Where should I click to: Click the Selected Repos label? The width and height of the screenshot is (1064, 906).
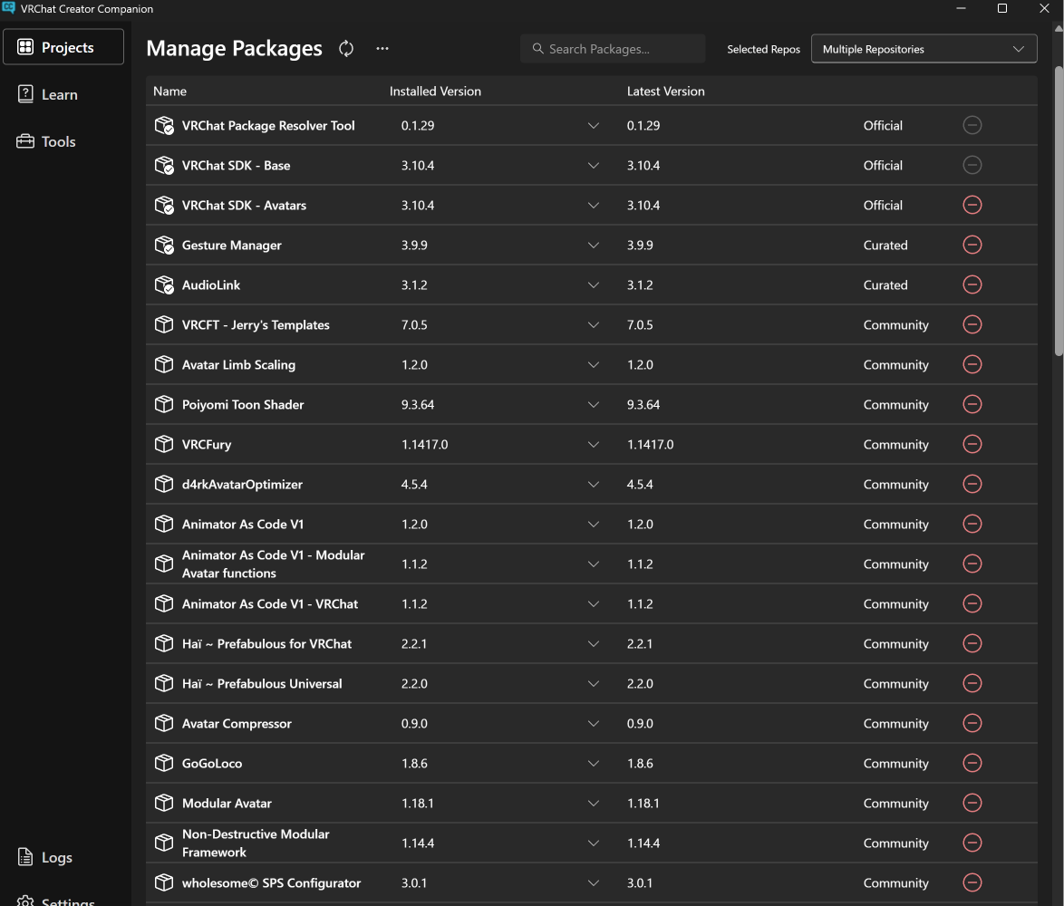(763, 49)
